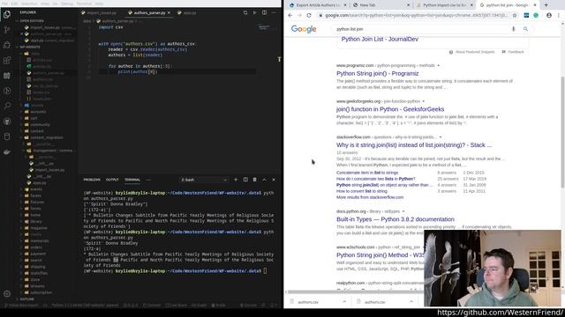Open Python String join() - Programiz result

pyautogui.click(x=377, y=74)
